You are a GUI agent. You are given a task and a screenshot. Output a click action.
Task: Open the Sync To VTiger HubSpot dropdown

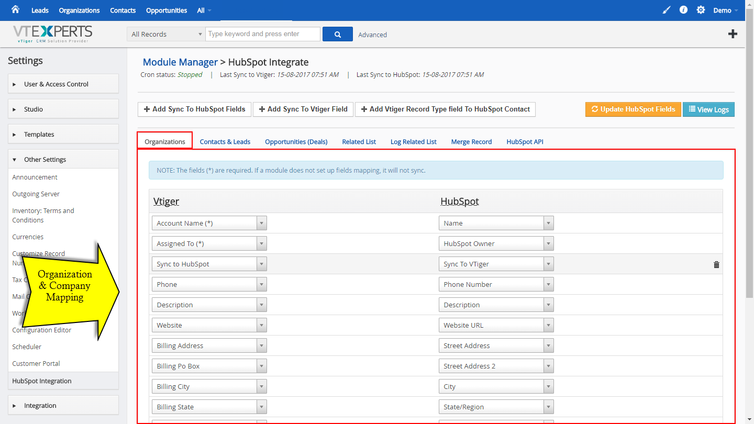coord(496,264)
